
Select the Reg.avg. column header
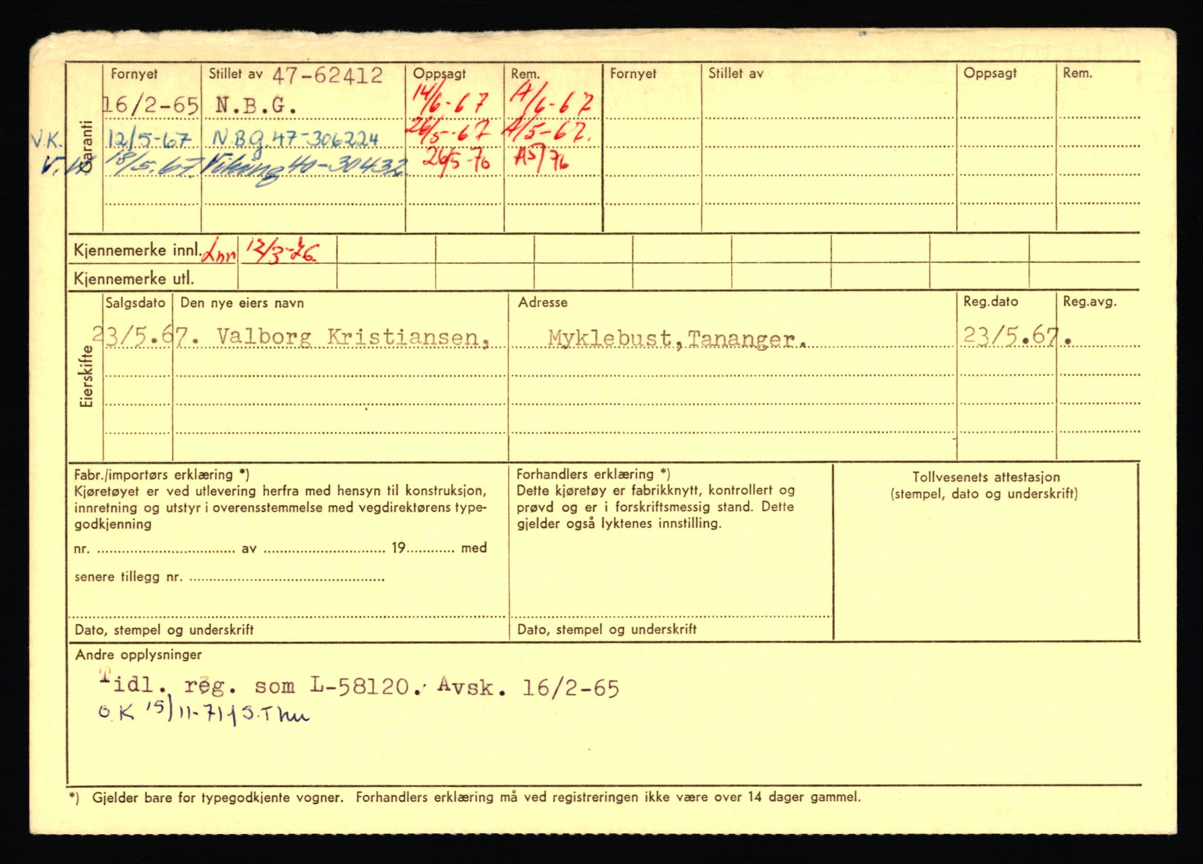1090,302
